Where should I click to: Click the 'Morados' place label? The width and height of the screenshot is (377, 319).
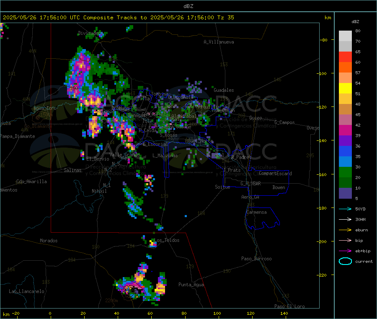pyautogui.click(x=49, y=241)
